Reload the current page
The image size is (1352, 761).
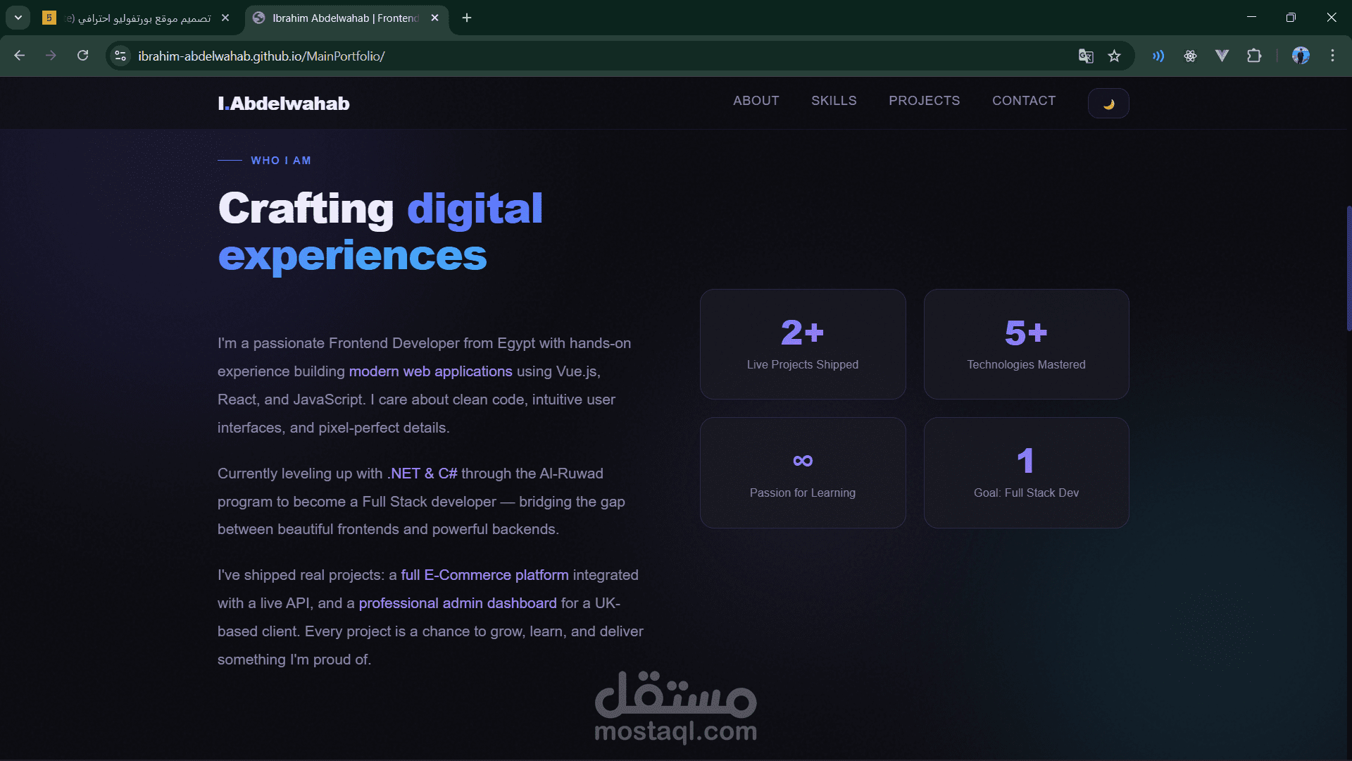[83, 56]
